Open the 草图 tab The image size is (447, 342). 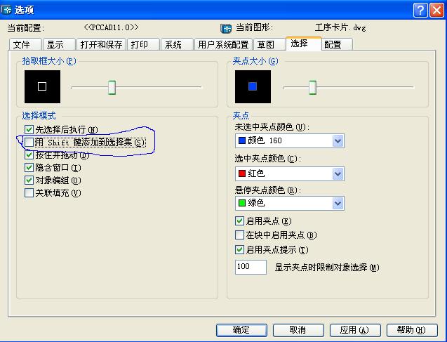pyautogui.click(x=269, y=45)
